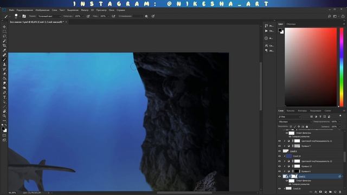
Task: Open the brush mode dropdown
Action: (x=49, y=16)
